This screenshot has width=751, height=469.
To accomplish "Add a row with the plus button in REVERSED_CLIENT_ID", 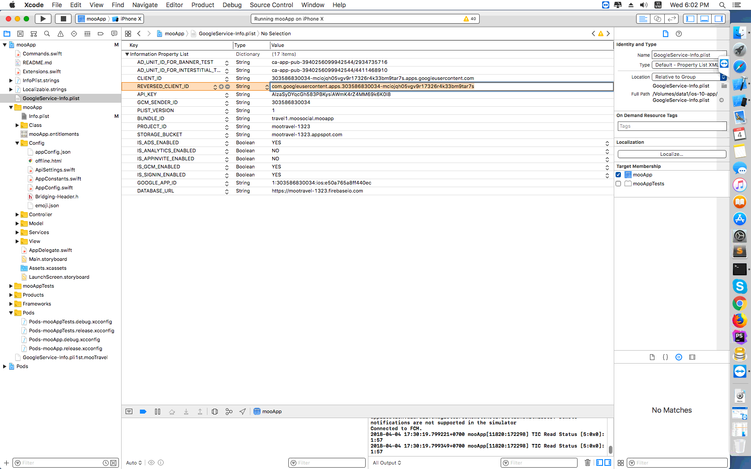I will (x=221, y=87).
